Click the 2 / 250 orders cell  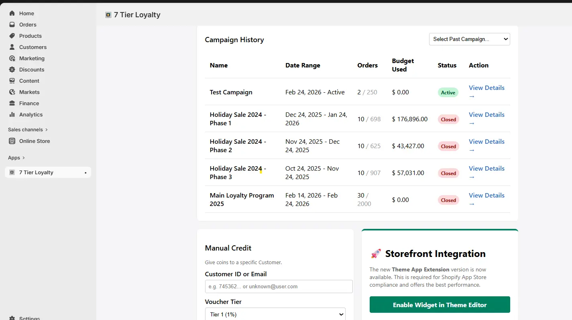coord(367,92)
